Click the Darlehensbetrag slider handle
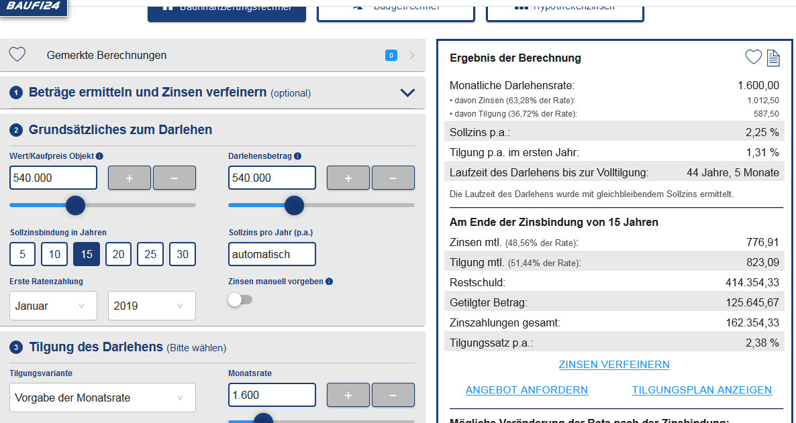Screen dimensions: 796x423 pos(294,205)
